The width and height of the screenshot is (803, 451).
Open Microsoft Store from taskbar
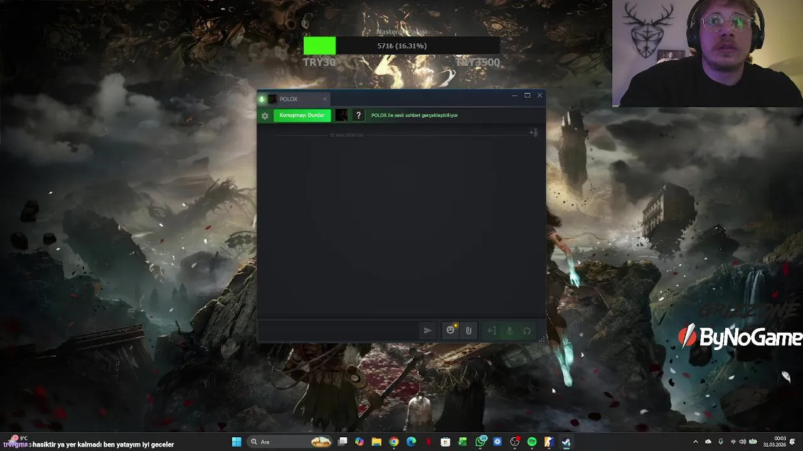pos(445,442)
